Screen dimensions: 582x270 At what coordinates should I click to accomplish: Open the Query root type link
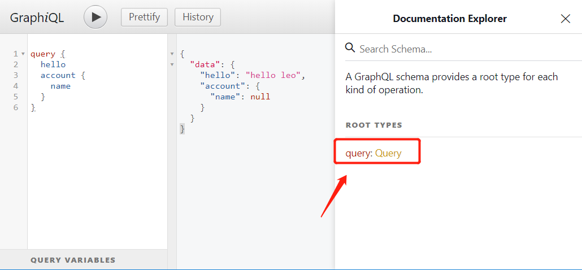point(388,153)
